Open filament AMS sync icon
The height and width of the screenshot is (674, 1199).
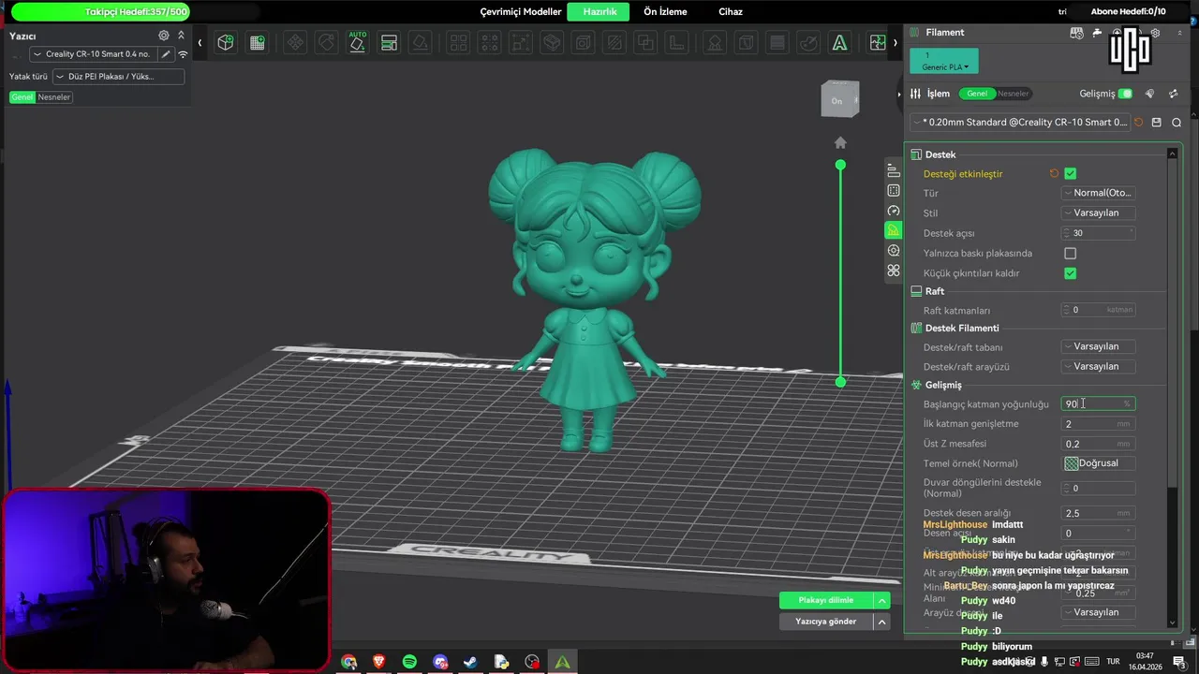pyautogui.click(x=1077, y=33)
